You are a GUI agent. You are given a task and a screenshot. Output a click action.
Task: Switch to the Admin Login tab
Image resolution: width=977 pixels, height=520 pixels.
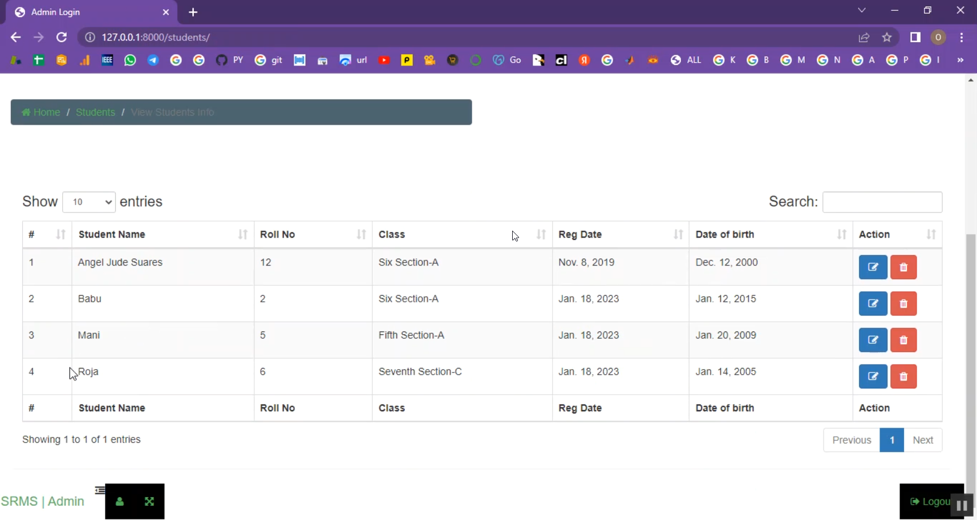91,12
